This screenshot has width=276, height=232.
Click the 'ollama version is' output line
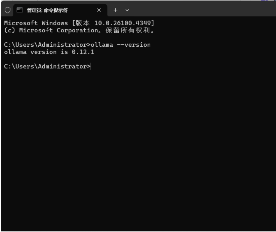coord(36,52)
